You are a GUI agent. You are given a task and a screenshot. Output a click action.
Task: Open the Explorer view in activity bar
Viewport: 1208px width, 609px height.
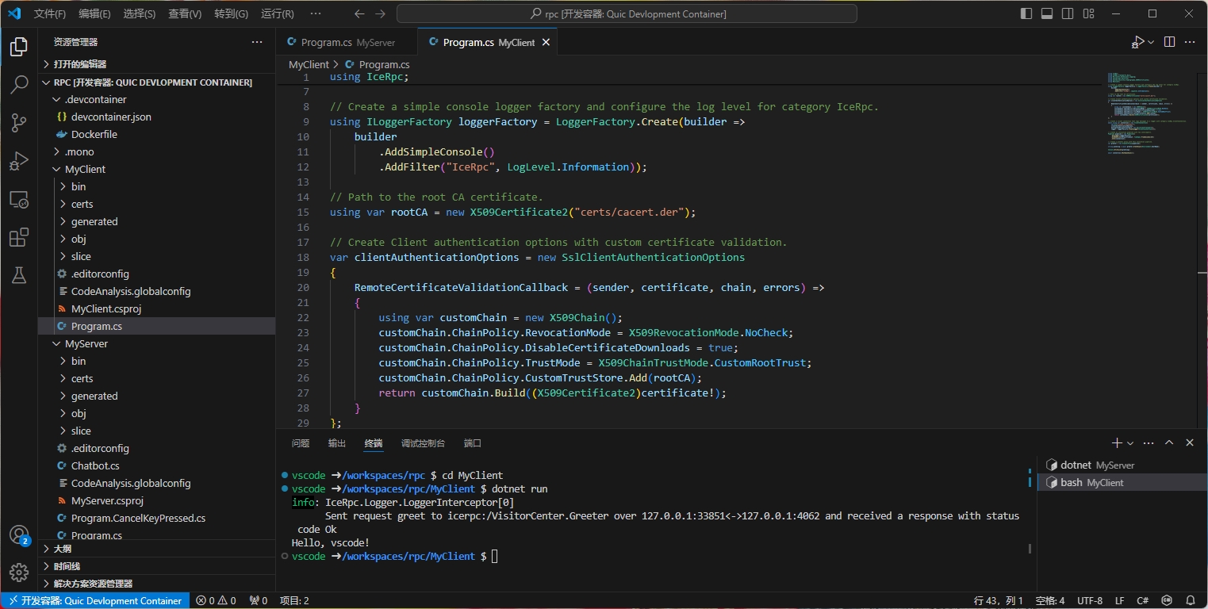click(x=19, y=47)
